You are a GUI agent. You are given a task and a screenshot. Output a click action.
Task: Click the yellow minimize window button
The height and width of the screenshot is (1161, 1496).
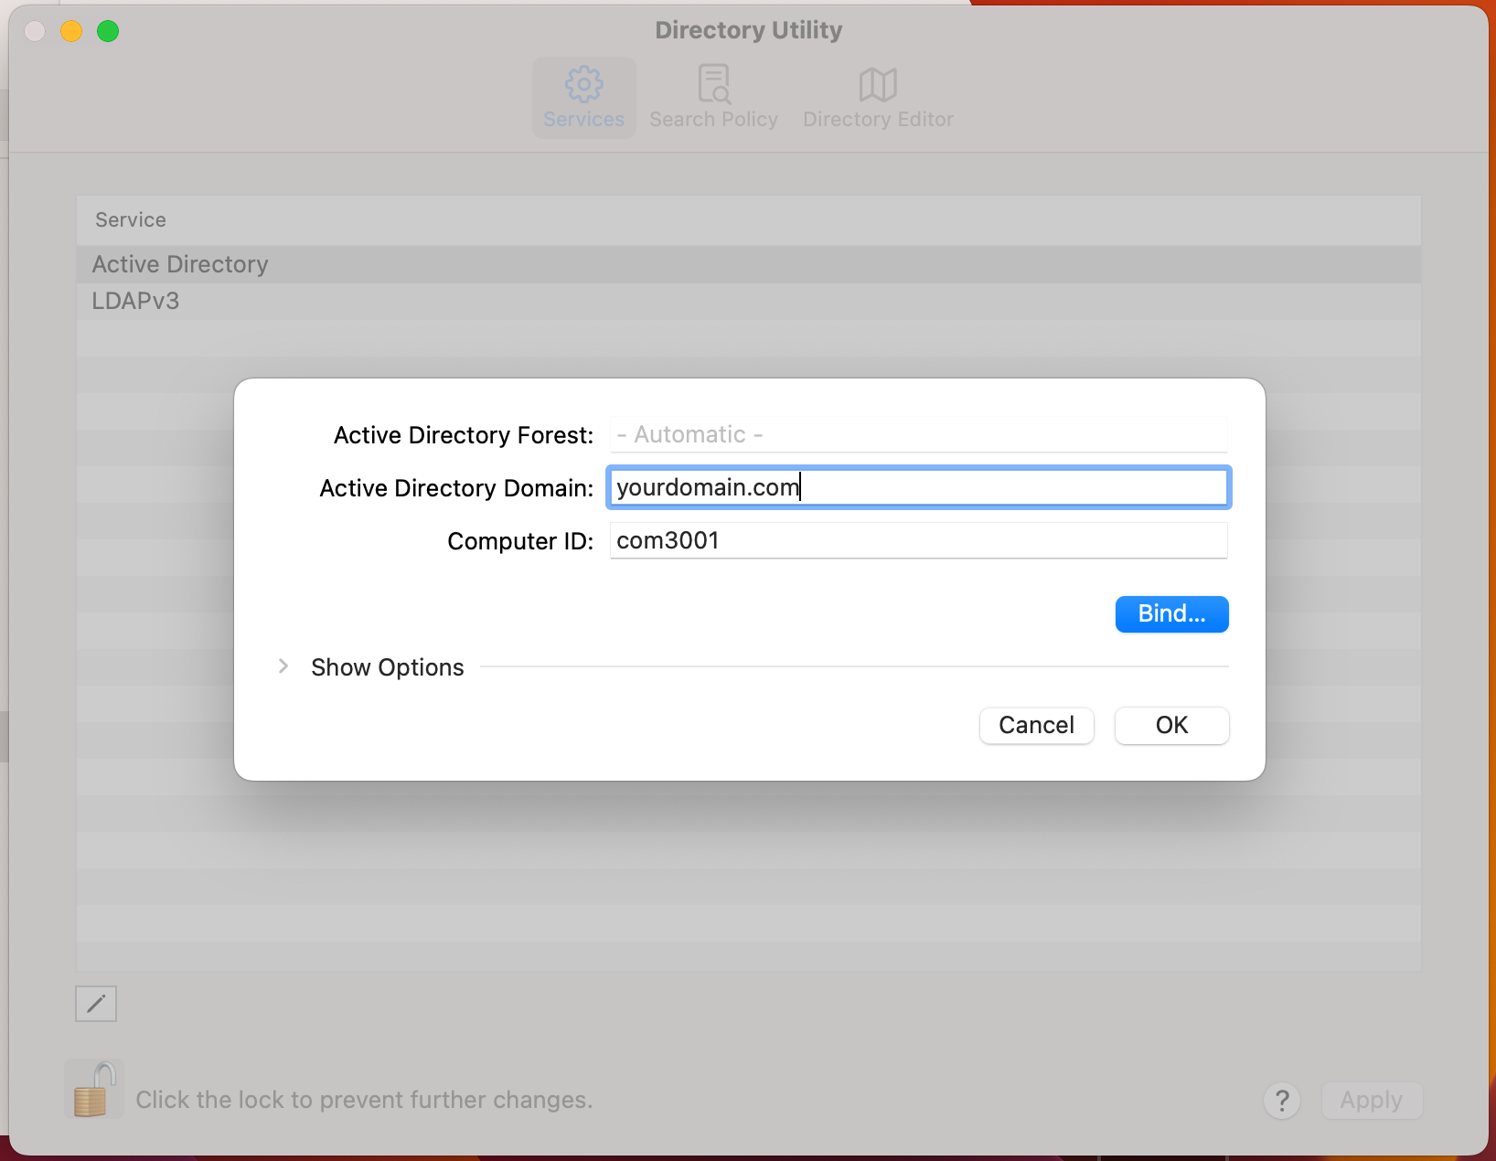(71, 31)
